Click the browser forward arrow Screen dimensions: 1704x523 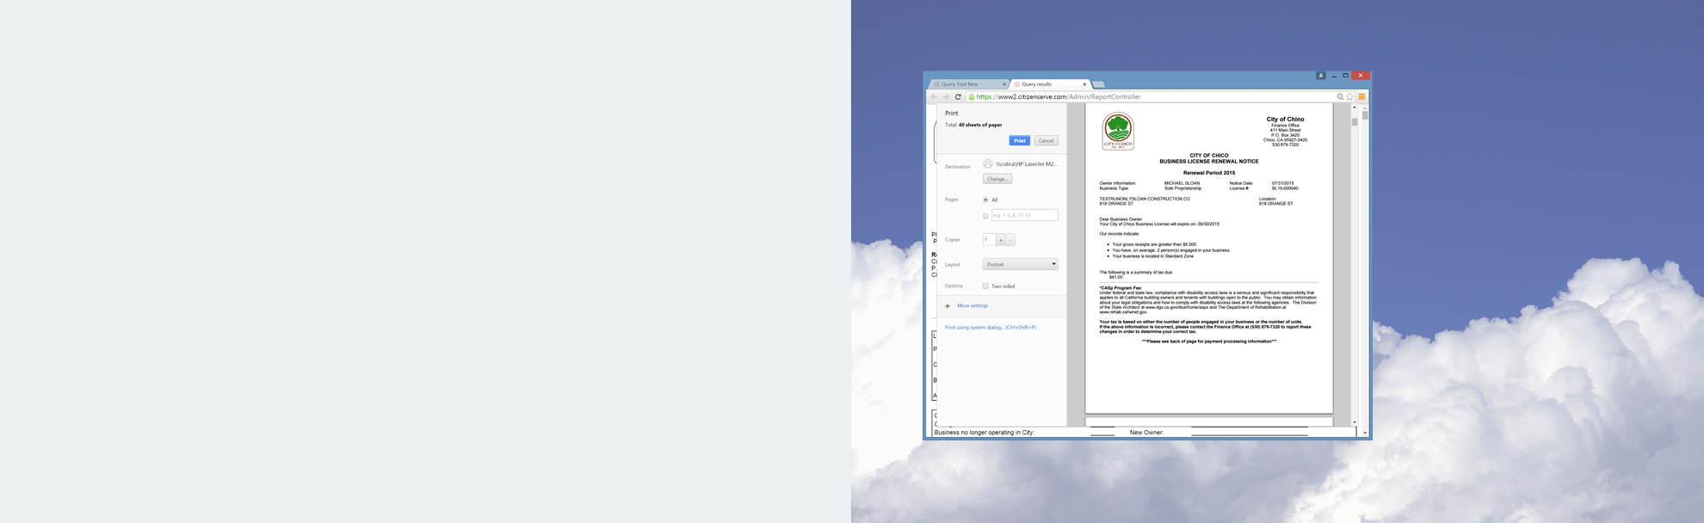coord(946,97)
